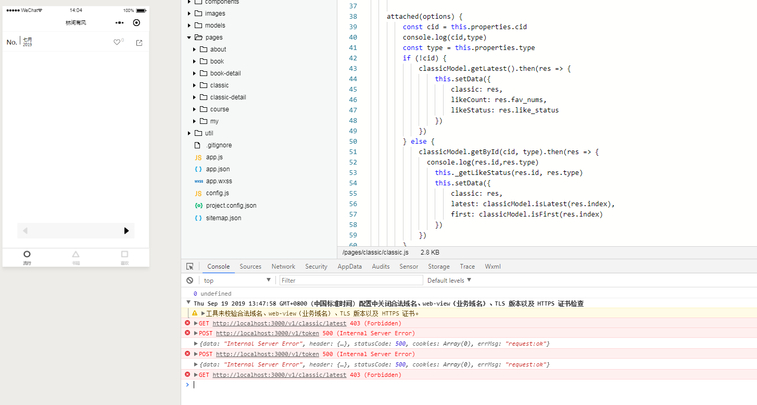Open app.js file in the tree
The height and width of the screenshot is (405, 757).
[x=215, y=157]
